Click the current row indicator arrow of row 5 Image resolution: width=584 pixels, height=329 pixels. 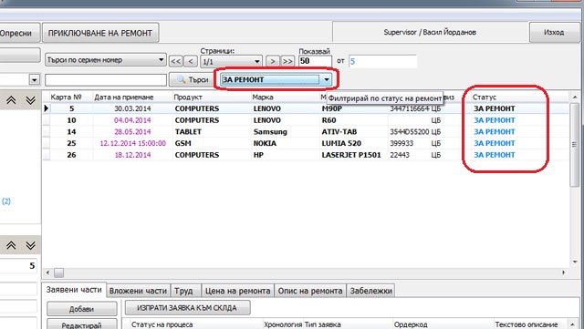47,108
